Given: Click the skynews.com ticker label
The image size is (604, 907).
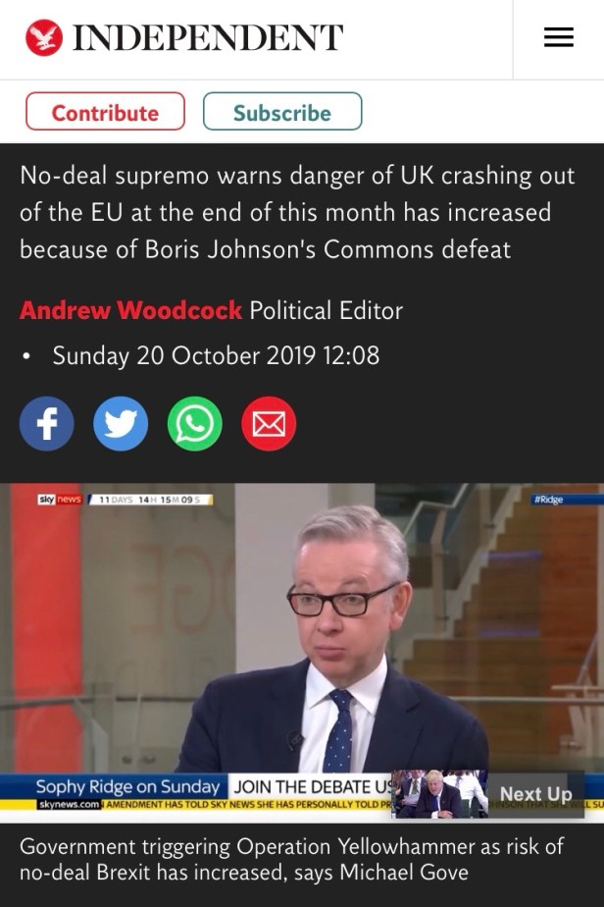Looking at the screenshot, I should tap(70, 805).
